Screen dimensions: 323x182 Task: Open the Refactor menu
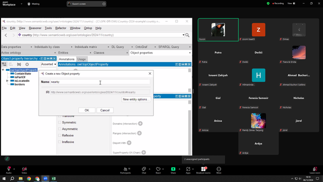tap(61, 28)
